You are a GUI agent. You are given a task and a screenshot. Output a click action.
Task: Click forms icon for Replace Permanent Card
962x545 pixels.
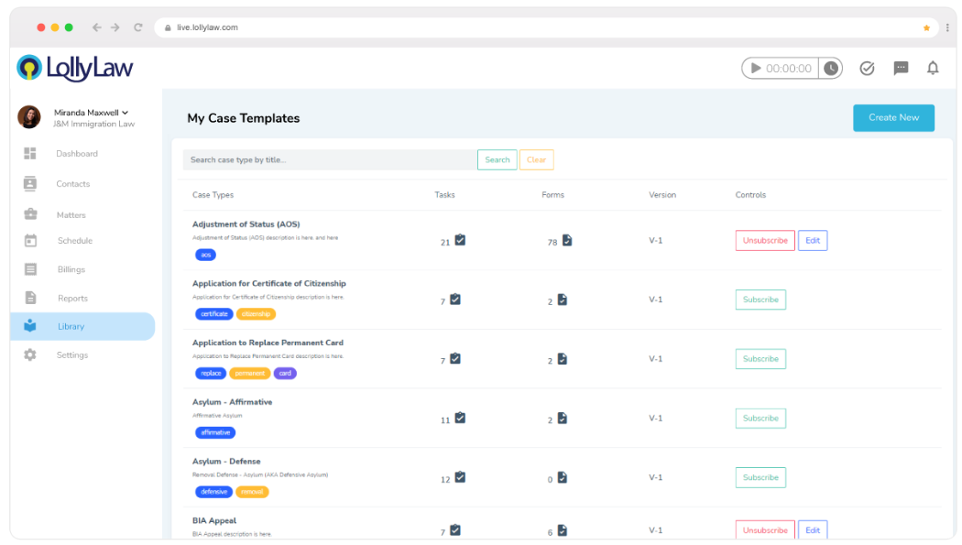click(x=562, y=359)
